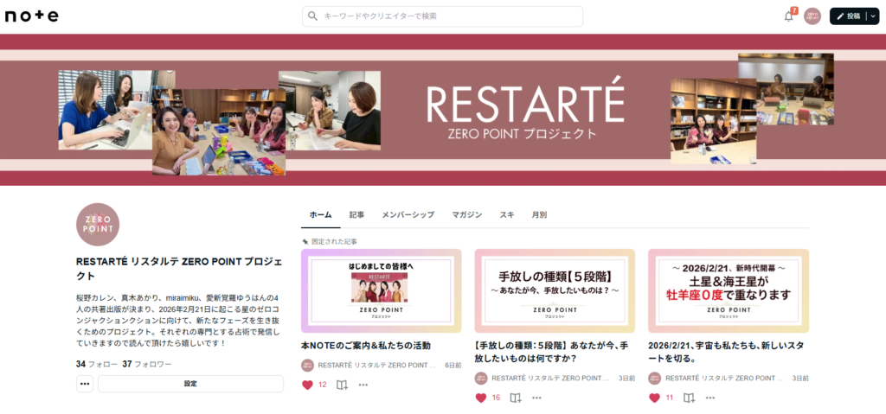Click the like count 12
The image size is (886, 414).
point(323,385)
